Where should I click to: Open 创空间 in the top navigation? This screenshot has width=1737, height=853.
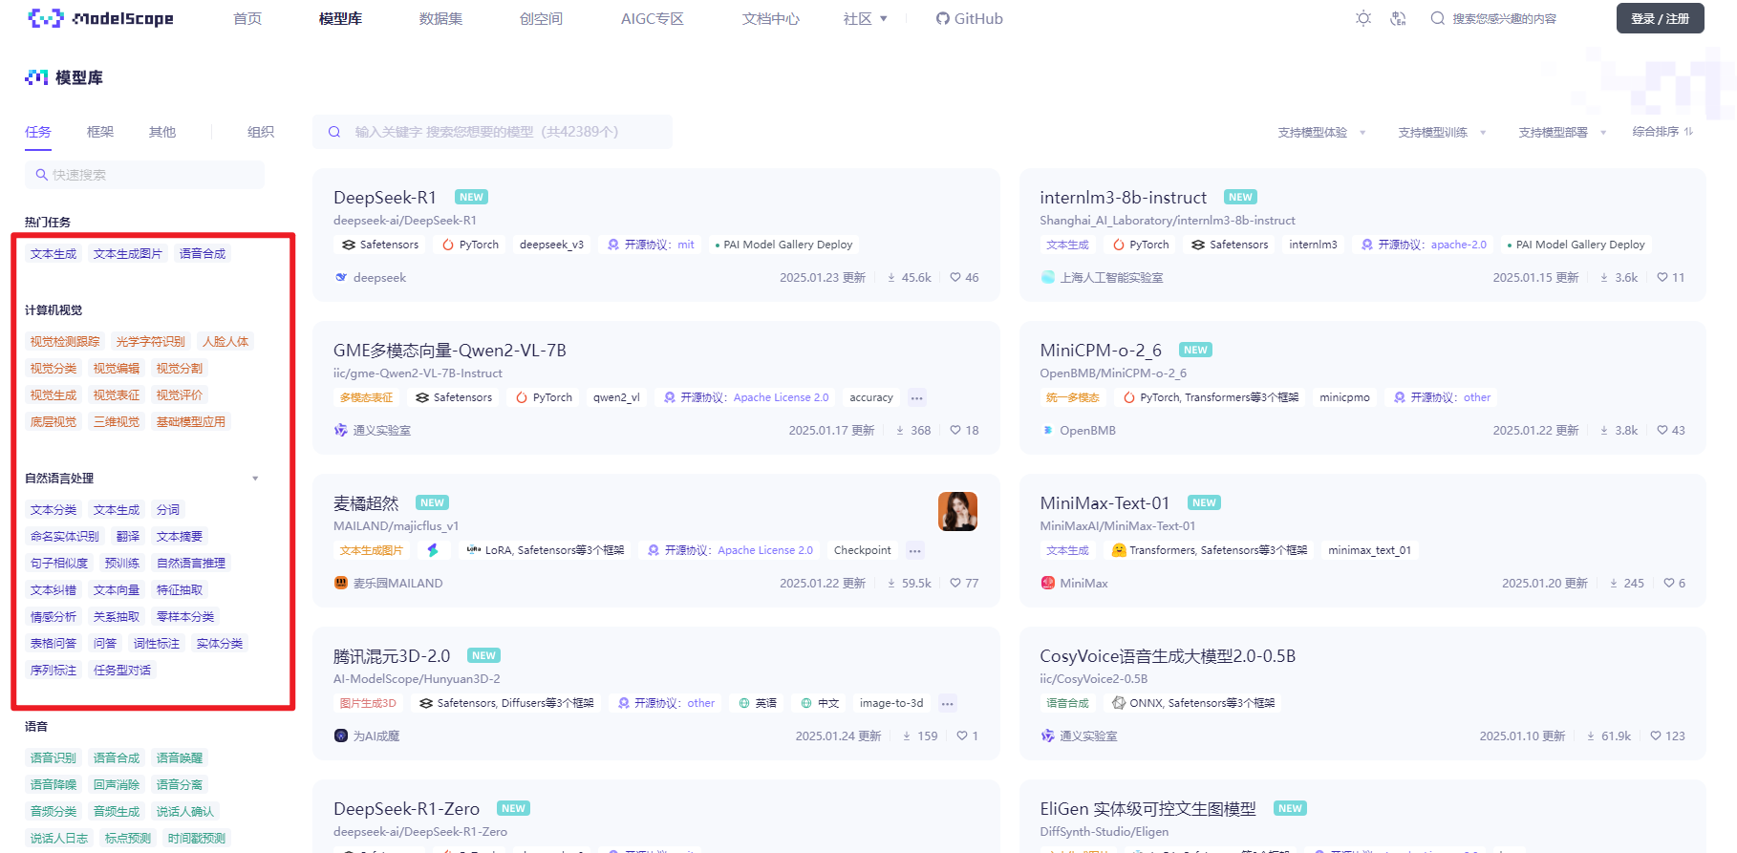(541, 18)
